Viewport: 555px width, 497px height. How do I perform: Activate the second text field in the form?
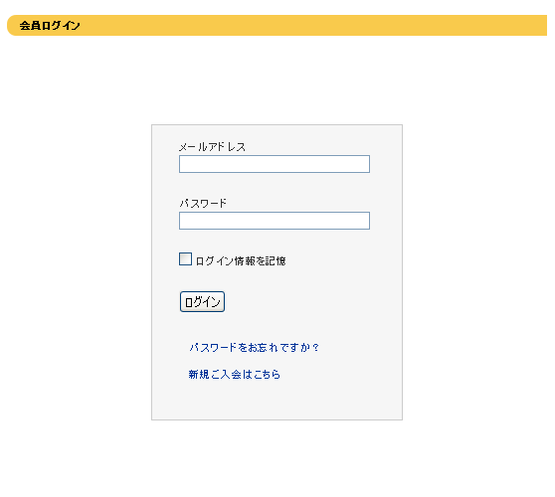275,221
